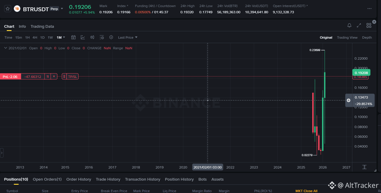Add BTRUSDT to favorites with star icon
Image resolution: width=381 pixels, height=193 pixels.
8,9
